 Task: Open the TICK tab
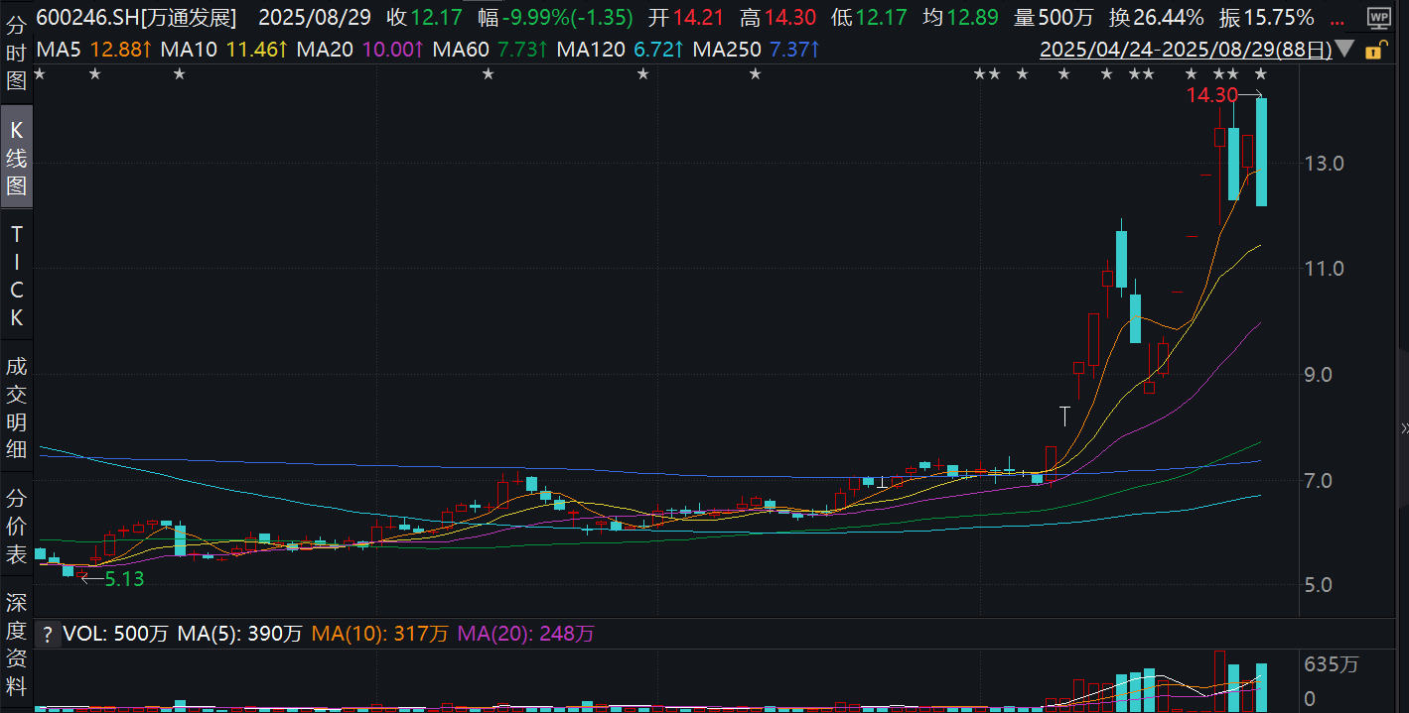[16, 276]
